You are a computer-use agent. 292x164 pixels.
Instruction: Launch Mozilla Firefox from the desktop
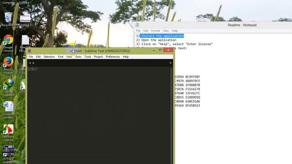point(8,66)
